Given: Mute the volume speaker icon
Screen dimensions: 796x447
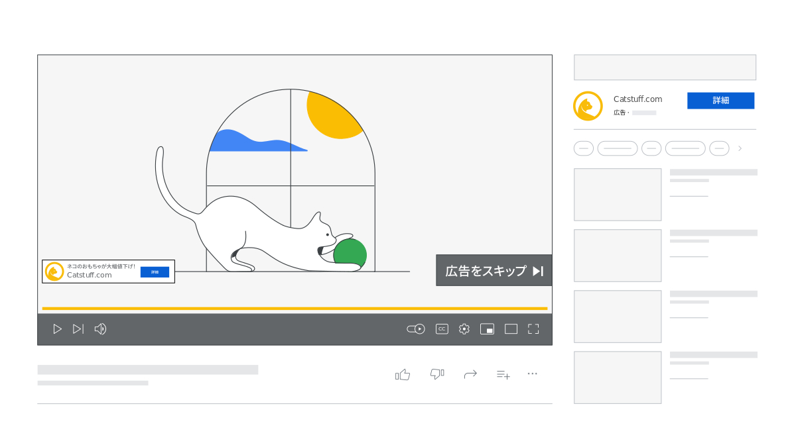Looking at the screenshot, I should (x=100, y=329).
